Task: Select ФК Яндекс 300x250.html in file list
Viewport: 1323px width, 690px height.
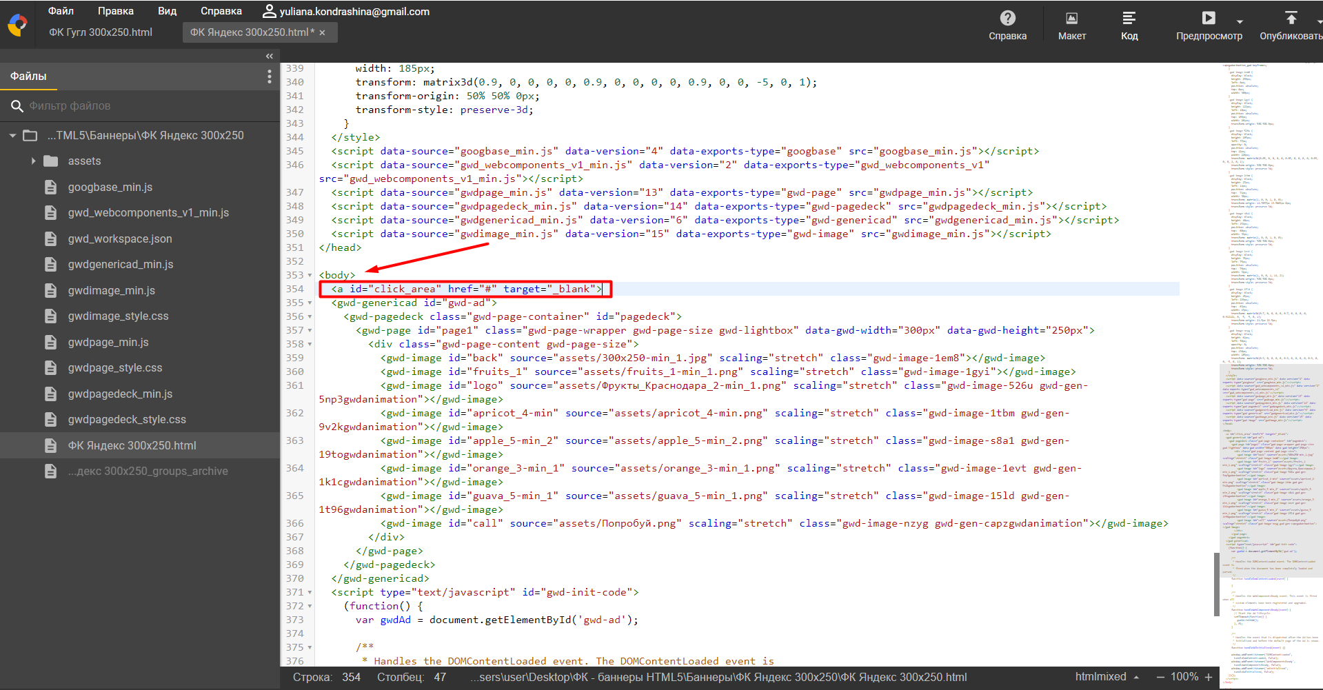Action: (140, 446)
